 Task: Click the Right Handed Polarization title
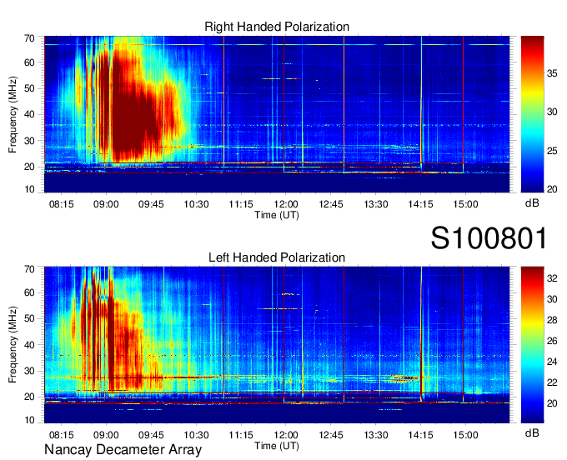click(277, 27)
